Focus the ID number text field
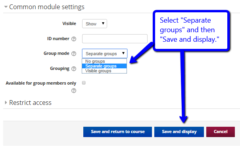This screenshot has height=147, width=240. click(115, 39)
